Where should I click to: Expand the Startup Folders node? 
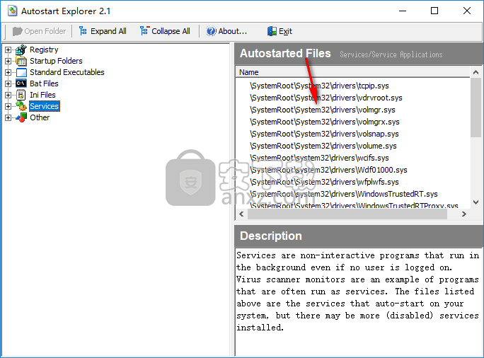[8, 61]
